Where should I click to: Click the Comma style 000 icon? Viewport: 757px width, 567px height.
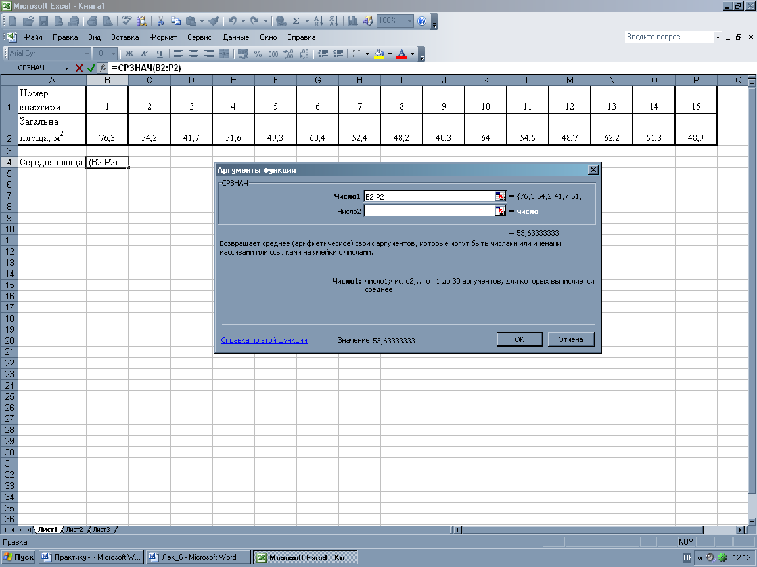[x=273, y=54]
